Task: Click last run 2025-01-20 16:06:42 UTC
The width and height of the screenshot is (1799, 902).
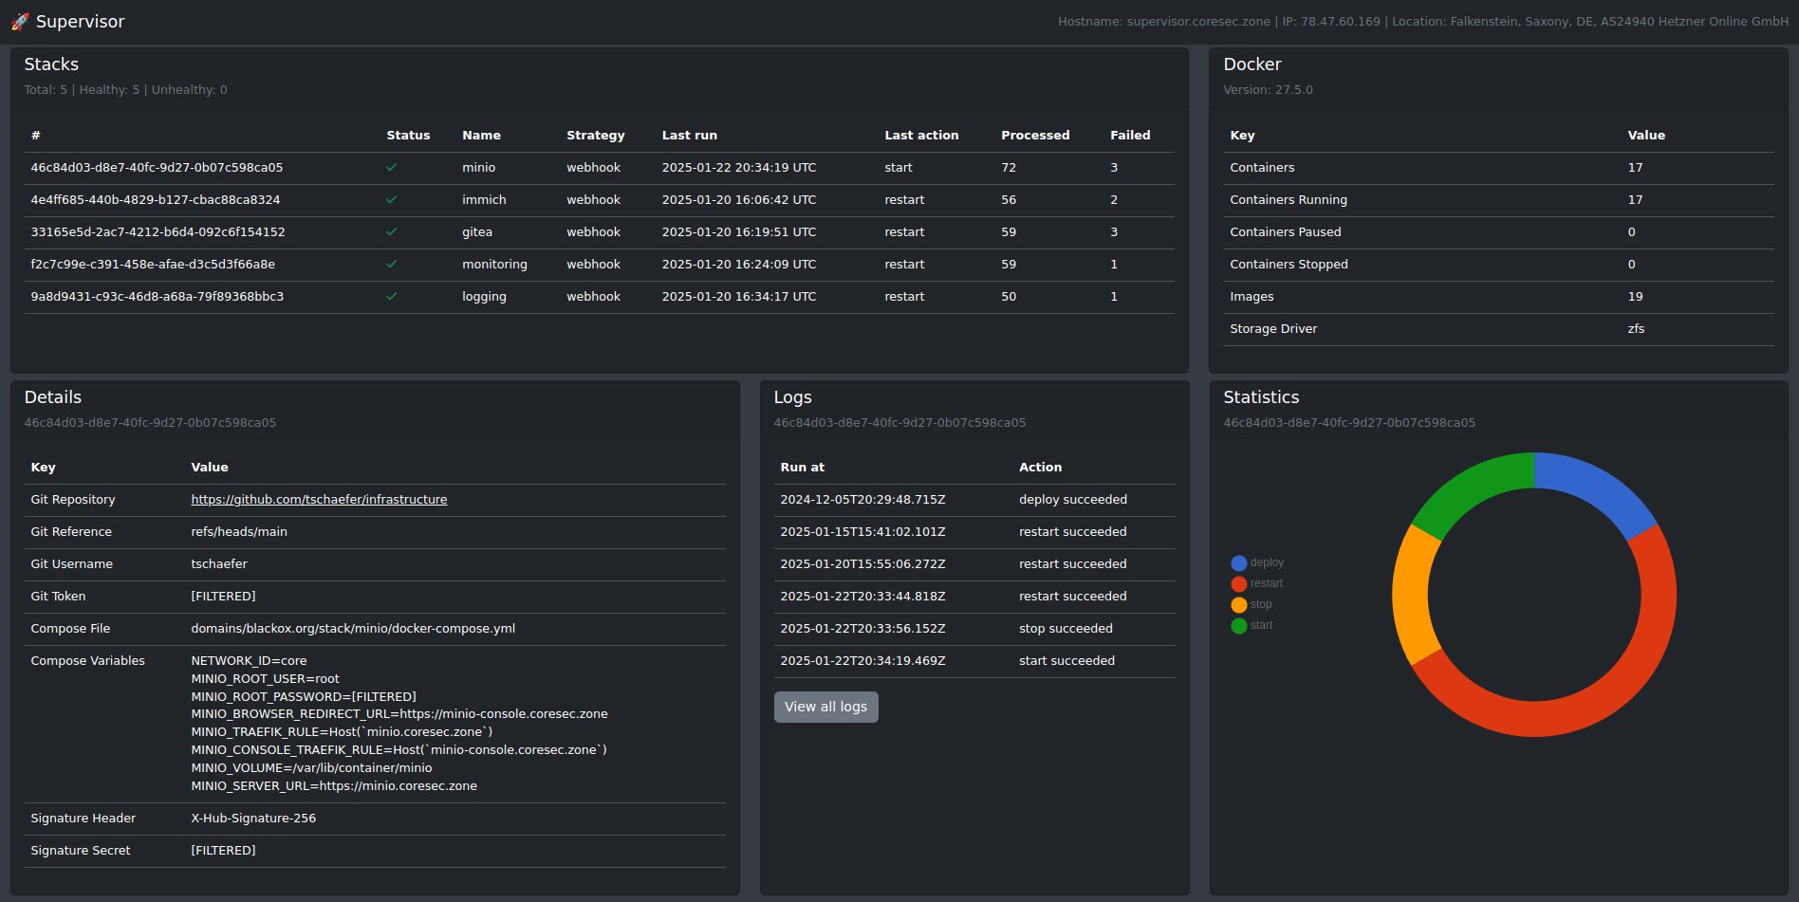Action: click(x=739, y=200)
